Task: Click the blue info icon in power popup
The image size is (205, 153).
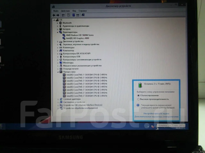Action: tap(138, 105)
